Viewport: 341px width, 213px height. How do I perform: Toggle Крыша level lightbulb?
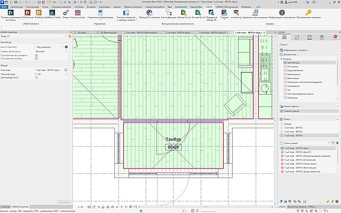[x=282, y=124]
